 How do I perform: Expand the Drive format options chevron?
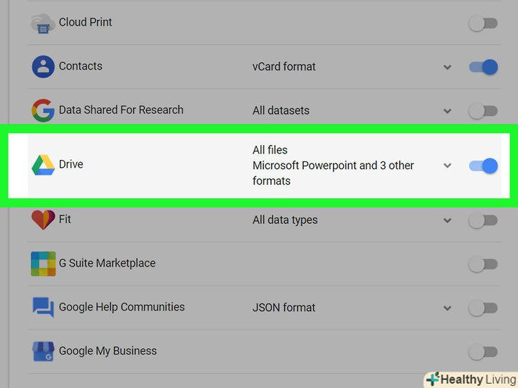(x=448, y=166)
